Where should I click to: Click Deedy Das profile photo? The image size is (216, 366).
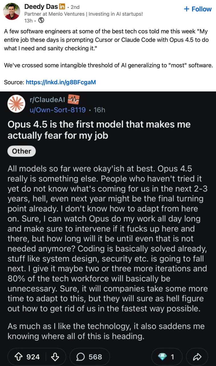[12, 11]
